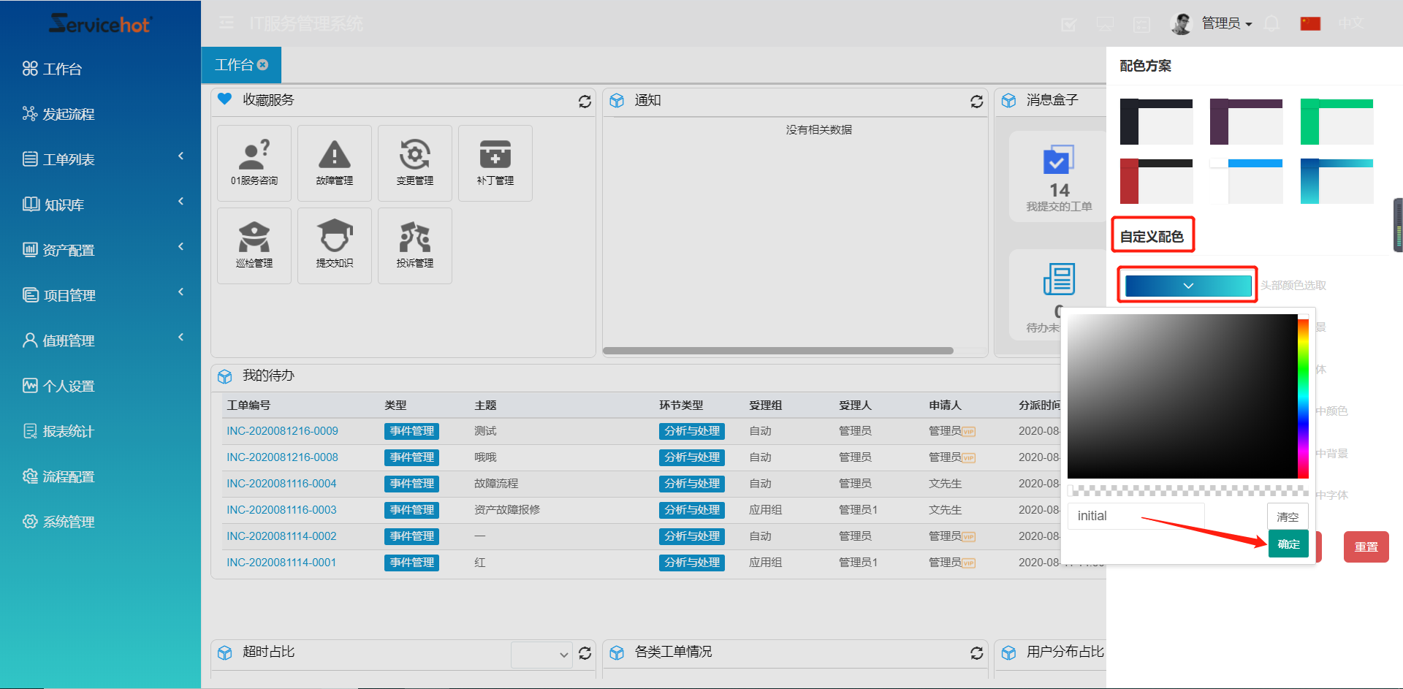Open work order INC-2020081216-0009
1403x689 pixels.
(x=282, y=431)
